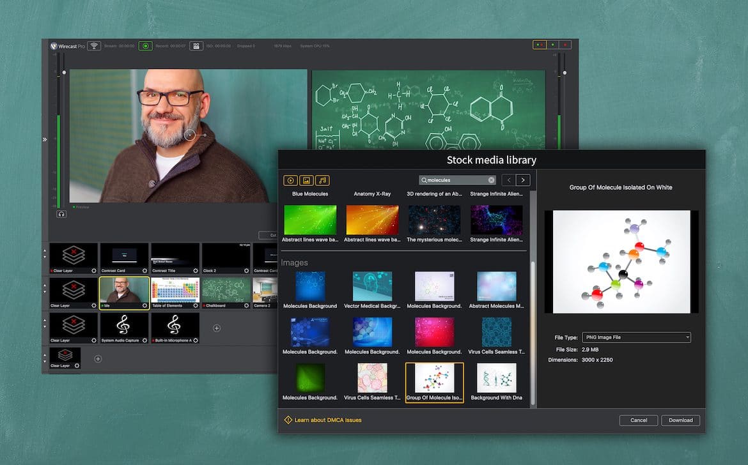Screen dimensions: 748x465
Task: Click the large molecule preview image
Action: (621, 262)
